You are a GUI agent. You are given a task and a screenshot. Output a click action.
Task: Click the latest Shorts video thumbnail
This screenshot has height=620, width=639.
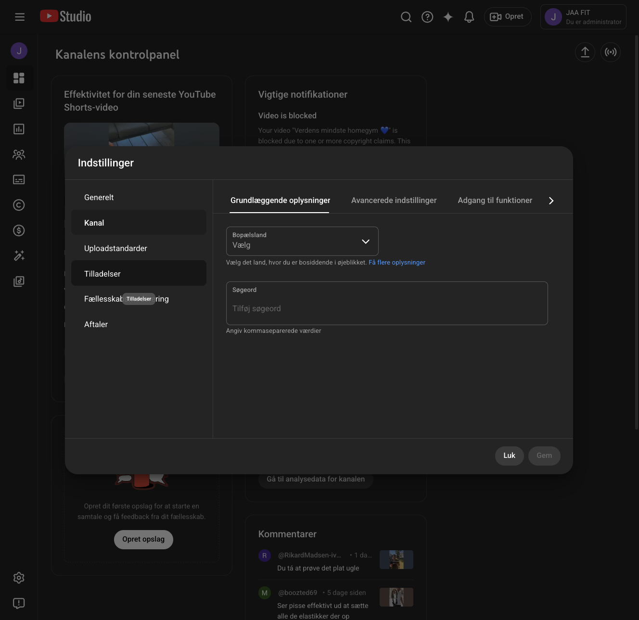(141, 134)
